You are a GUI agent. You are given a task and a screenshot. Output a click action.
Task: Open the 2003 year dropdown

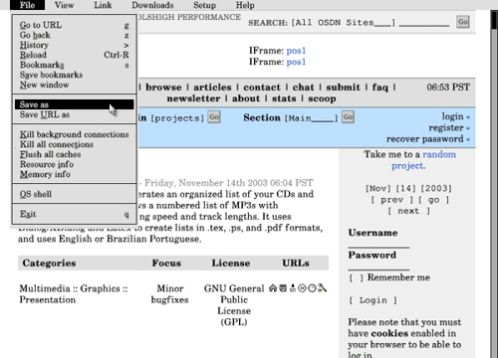click(436, 189)
